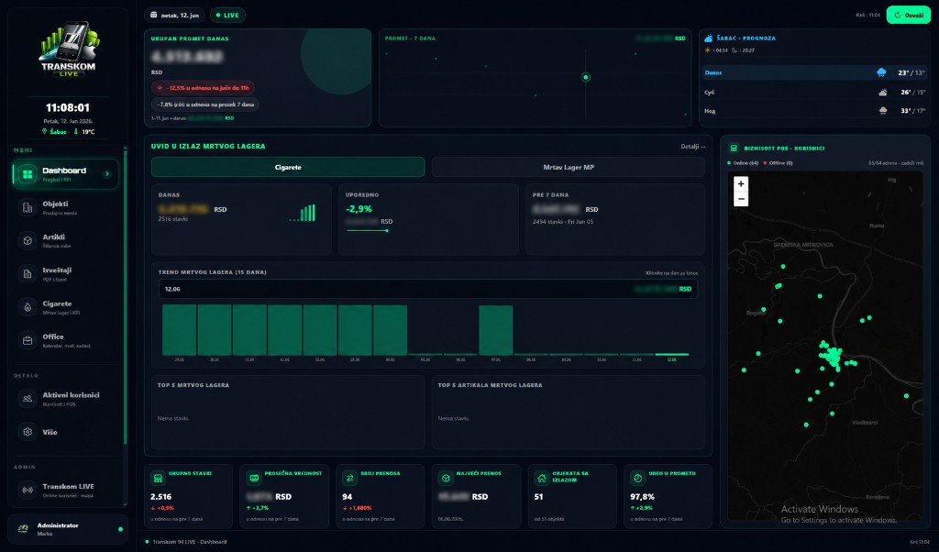This screenshot has height=552, width=939.
Task: Open the Detalji link
Action: (x=693, y=146)
